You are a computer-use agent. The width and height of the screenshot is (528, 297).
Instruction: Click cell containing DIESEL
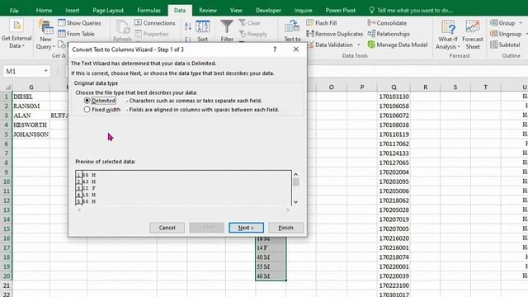(31, 97)
